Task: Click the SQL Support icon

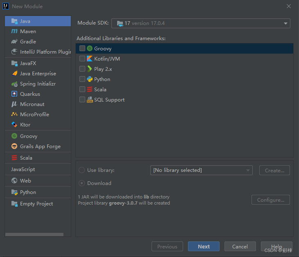Action: pyautogui.click(x=90, y=99)
